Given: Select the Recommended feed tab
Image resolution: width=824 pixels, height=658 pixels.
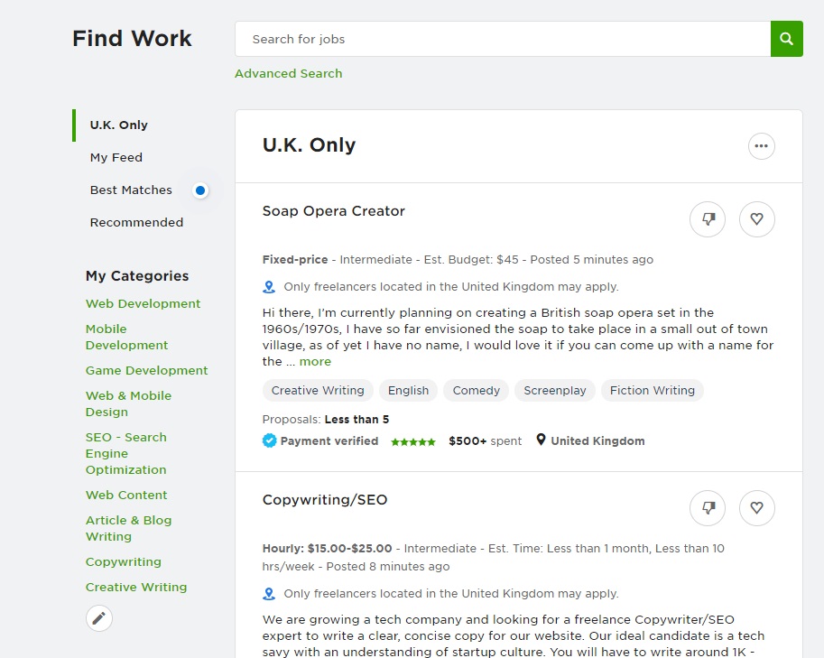Looking at the screenshot, I should click(x=136, y=223).
